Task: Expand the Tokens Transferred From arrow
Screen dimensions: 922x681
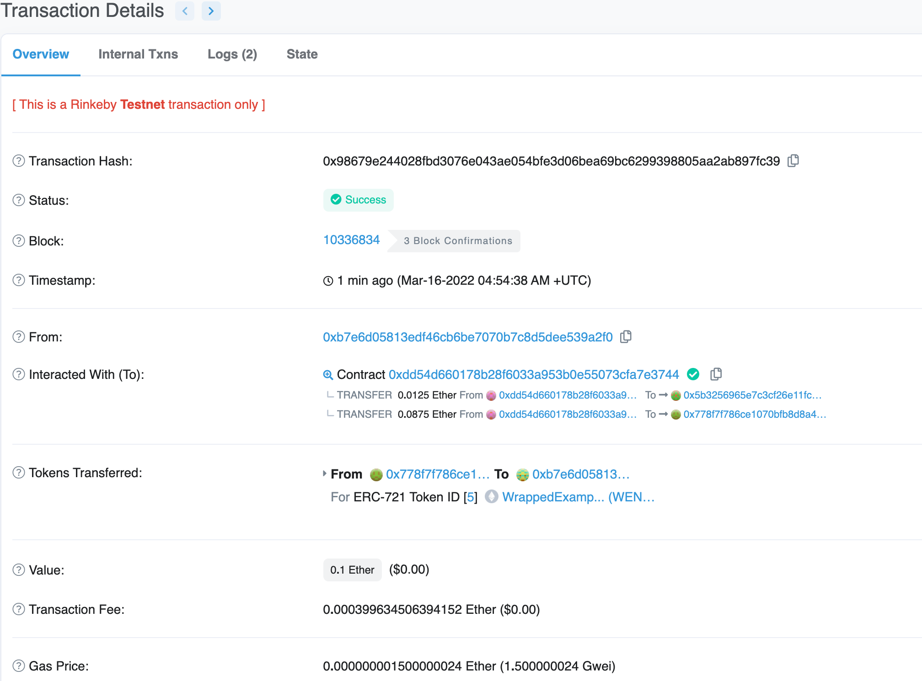Action: click(x=325, y=474)
